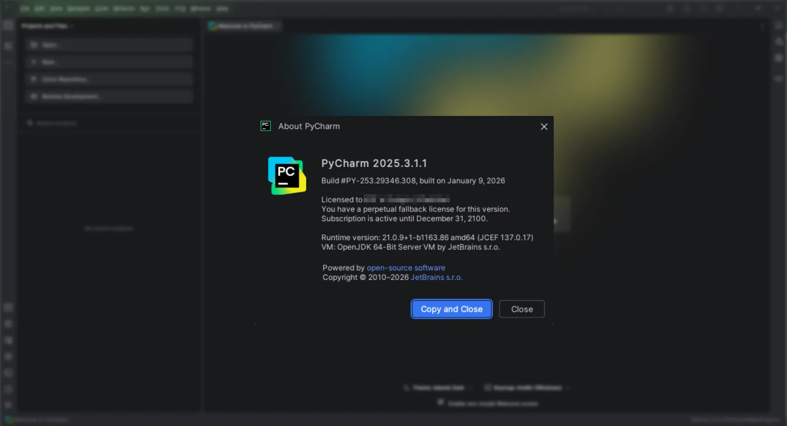The image size is (787, 426).
Task: Click the "About PyCharm" dialog title
Action: tap(309, 126)
